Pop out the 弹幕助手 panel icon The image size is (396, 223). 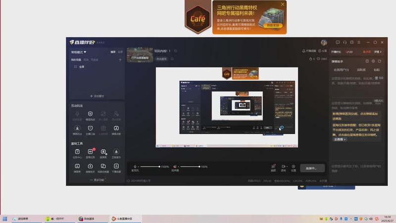click(379, 61)
